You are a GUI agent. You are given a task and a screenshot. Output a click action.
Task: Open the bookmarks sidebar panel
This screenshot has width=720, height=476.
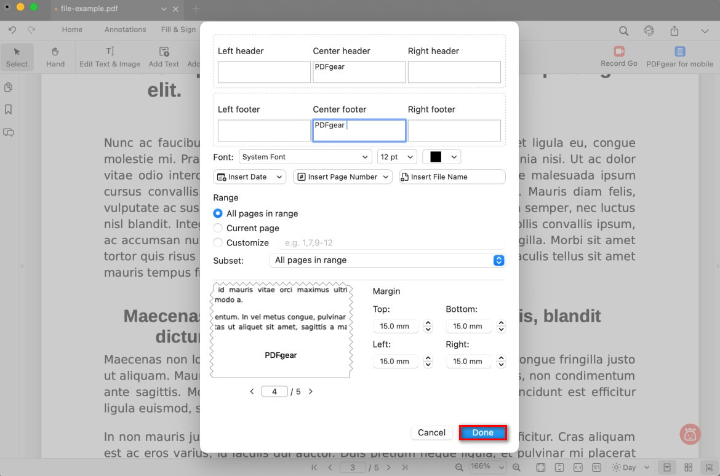pyautogui.click(x=9, y=109)
